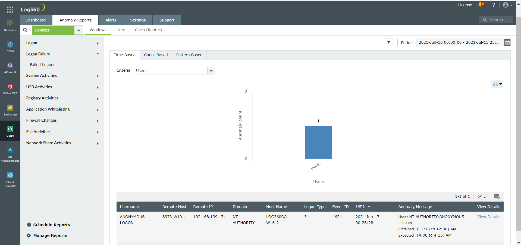This screenshot has width=521, height=245.
Task: Change the chart type
Action: point(497,84)
